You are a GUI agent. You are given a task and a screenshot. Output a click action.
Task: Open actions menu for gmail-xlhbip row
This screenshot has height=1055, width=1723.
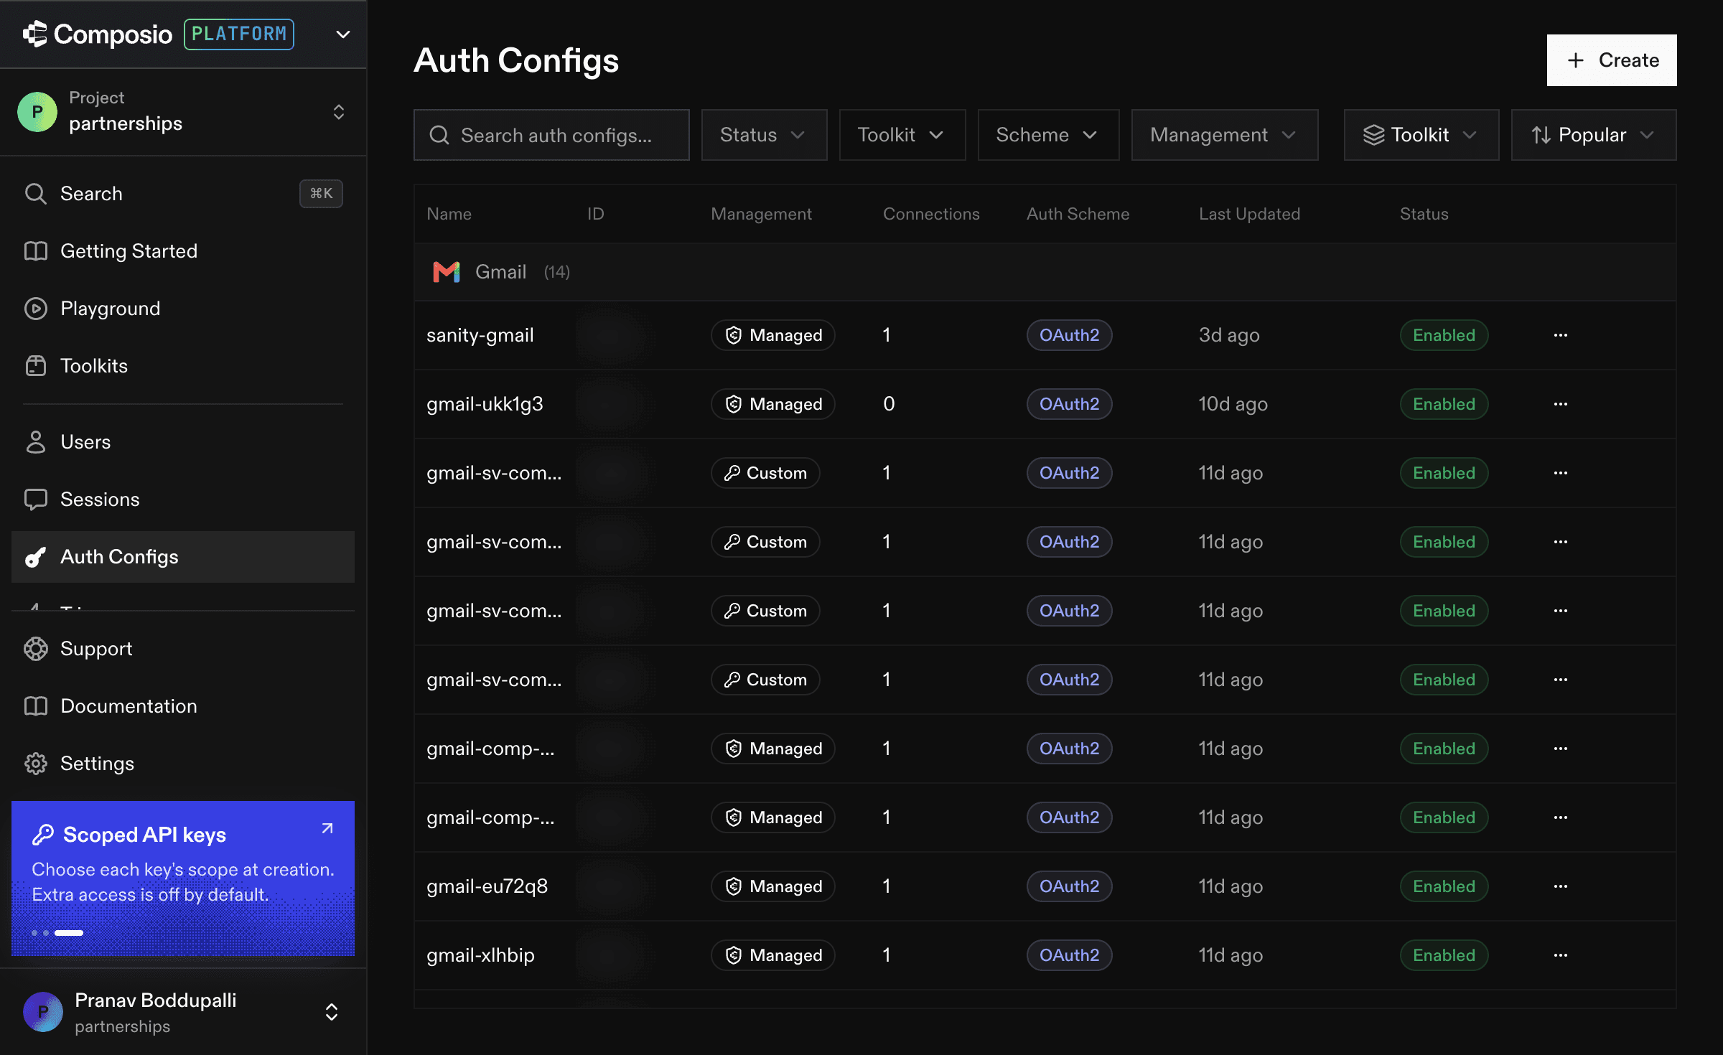1560,955
